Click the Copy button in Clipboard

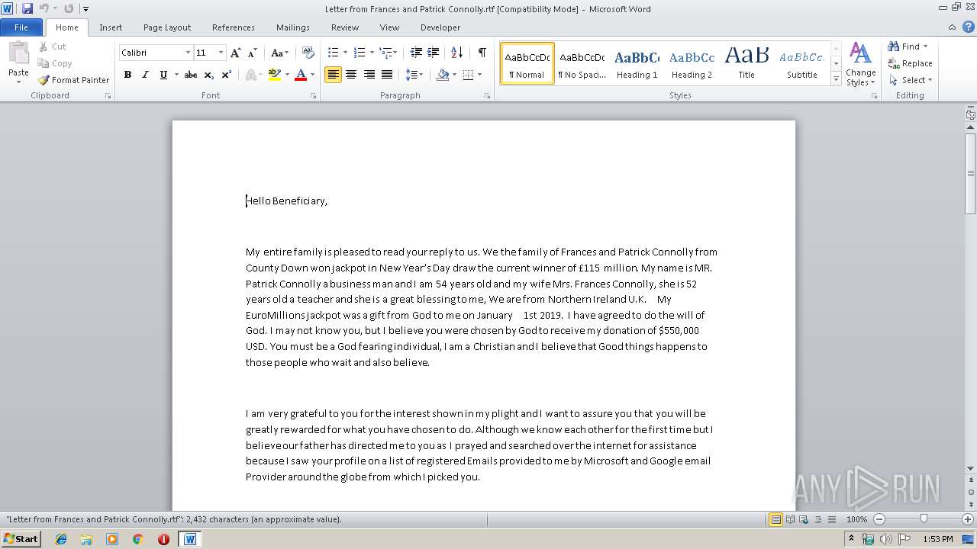click(55, 63)
